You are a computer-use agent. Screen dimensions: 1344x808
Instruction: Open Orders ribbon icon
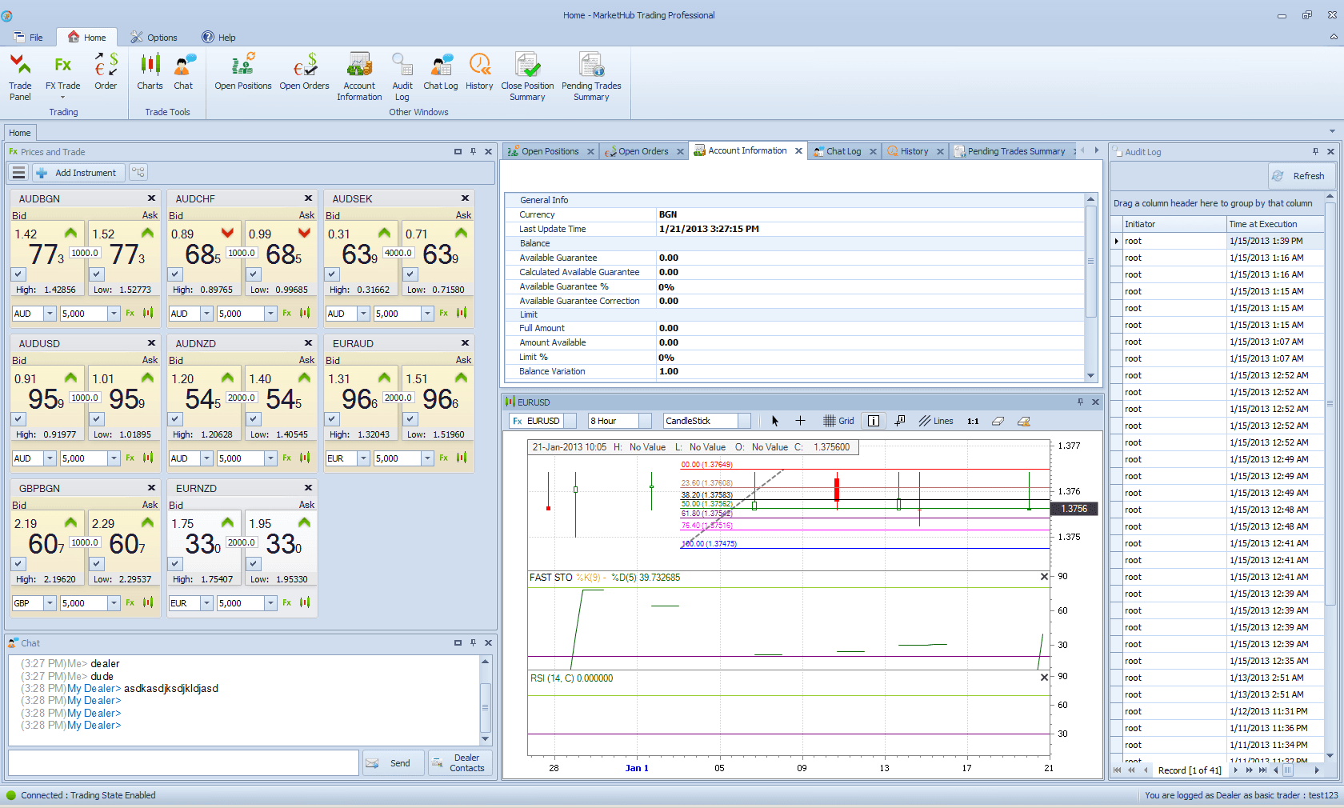304,72
